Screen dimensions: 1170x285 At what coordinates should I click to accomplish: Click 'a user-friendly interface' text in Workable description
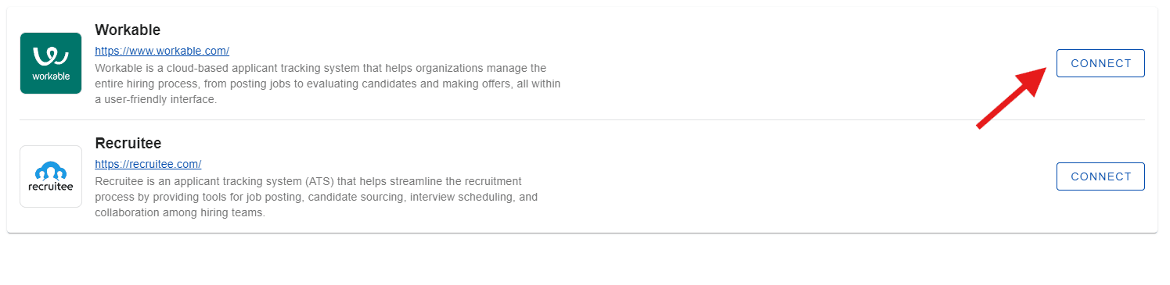coord(155,99)
